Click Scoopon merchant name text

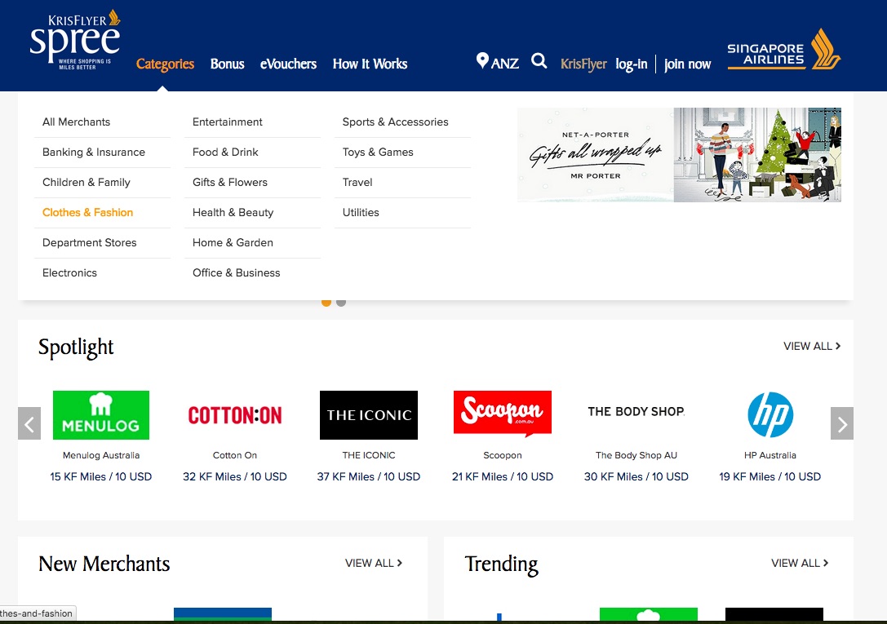[503, 456]
